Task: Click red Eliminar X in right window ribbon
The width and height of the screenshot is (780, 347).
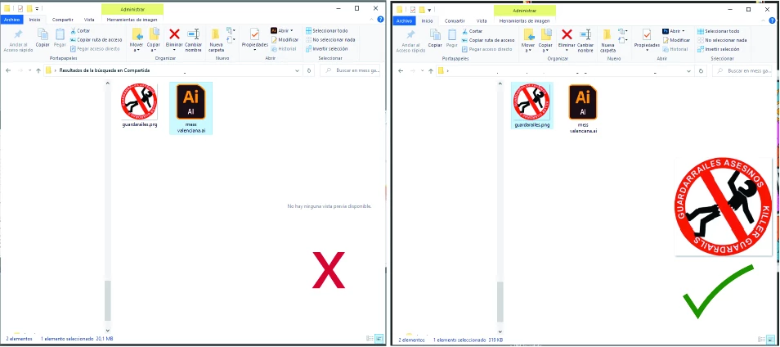Action: tap(567, 34)
